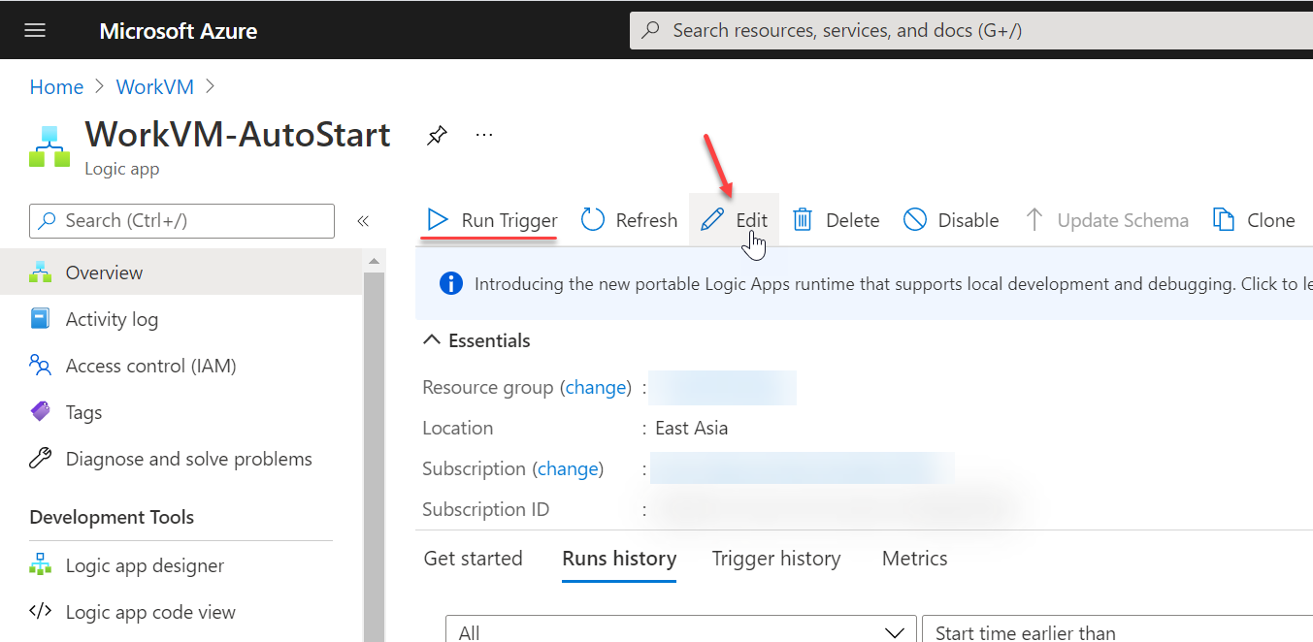This screenshot has height=642, width=1313.
Task: Click the Edit pencil icon
Action: click(712, 220)
